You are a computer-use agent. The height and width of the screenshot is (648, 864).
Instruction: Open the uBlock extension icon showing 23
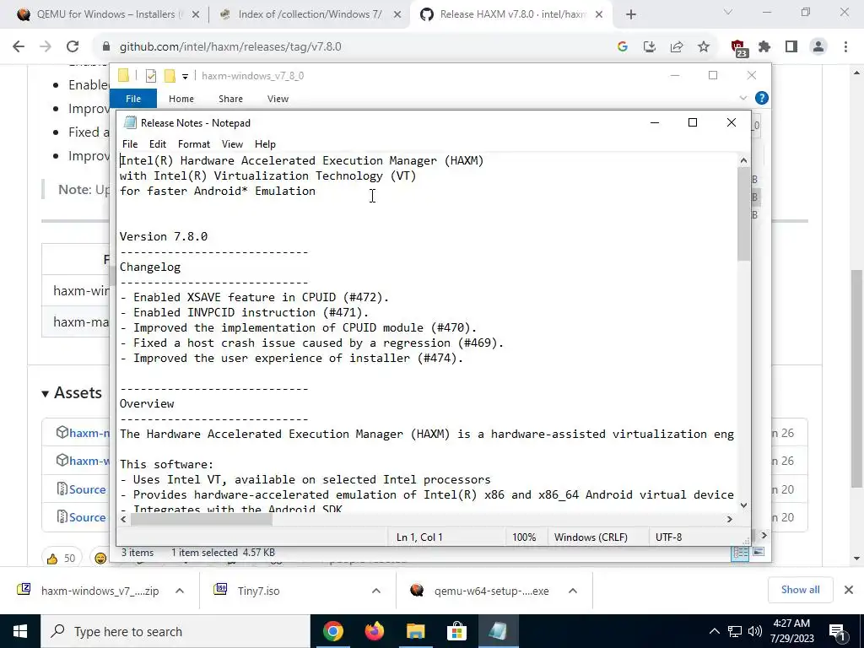[x=738, y=48]
